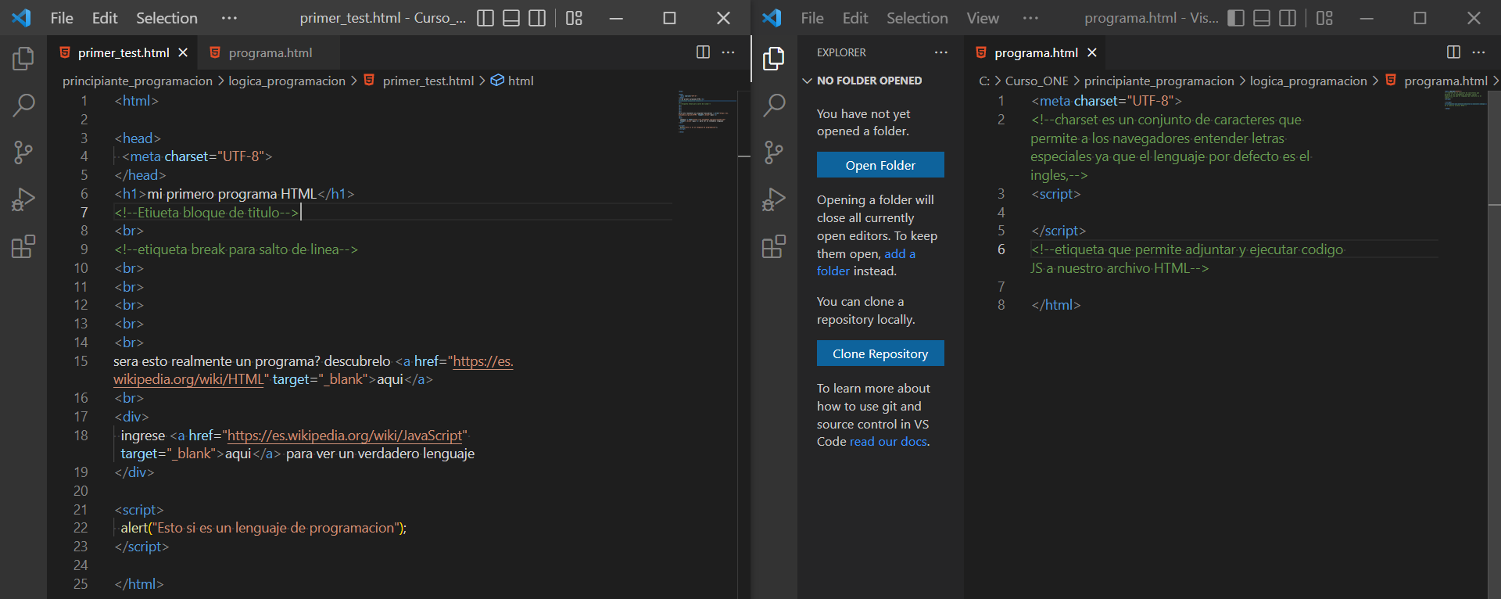Click primer_test.html breadcrumb in left window

point(419,81)
